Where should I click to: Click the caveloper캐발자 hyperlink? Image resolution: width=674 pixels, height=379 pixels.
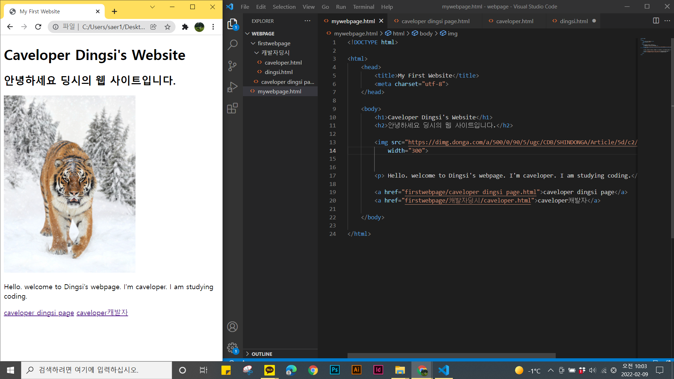[102, 313]
